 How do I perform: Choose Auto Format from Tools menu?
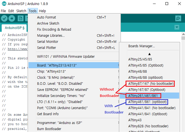coord(74,17)
